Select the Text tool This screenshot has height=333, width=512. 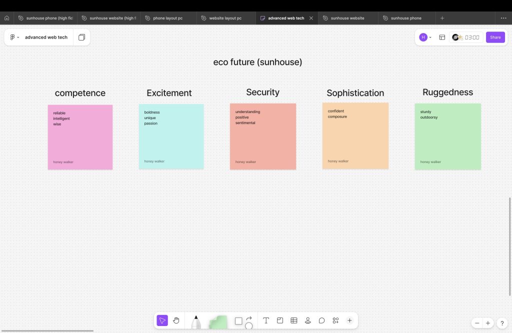[266, 320]
